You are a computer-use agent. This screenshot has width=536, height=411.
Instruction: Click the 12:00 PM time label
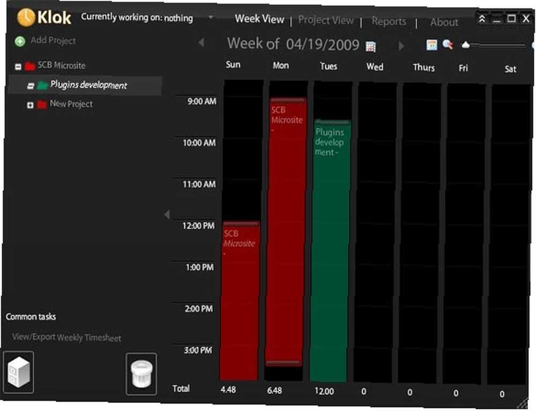tap(198, 226)
